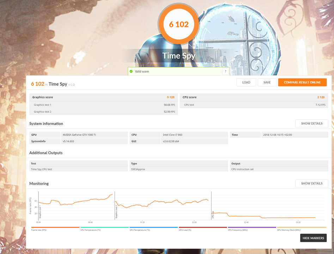Open the valid score help question mark
Screen dimensions: 334x254
[226, 71]
